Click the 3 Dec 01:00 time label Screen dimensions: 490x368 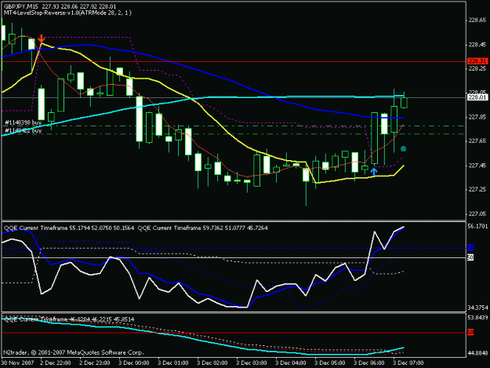pyautogui.click(x=172, y=363)
